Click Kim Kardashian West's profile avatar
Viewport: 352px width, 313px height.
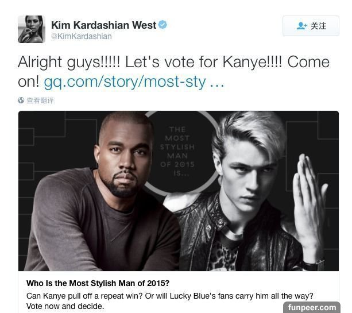[32, 29]
